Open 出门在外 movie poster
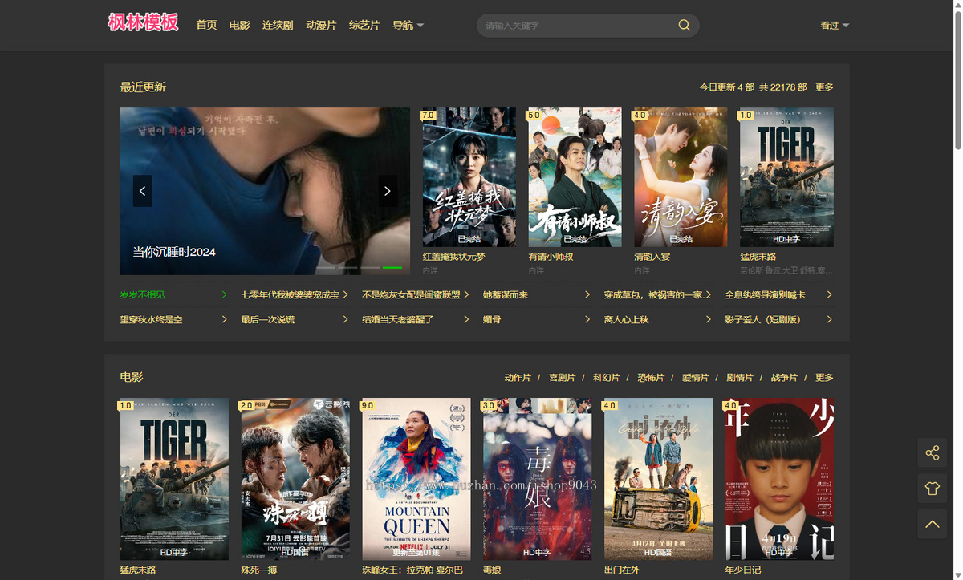Viewport: 963px width, 580px height. pos(658,479)
